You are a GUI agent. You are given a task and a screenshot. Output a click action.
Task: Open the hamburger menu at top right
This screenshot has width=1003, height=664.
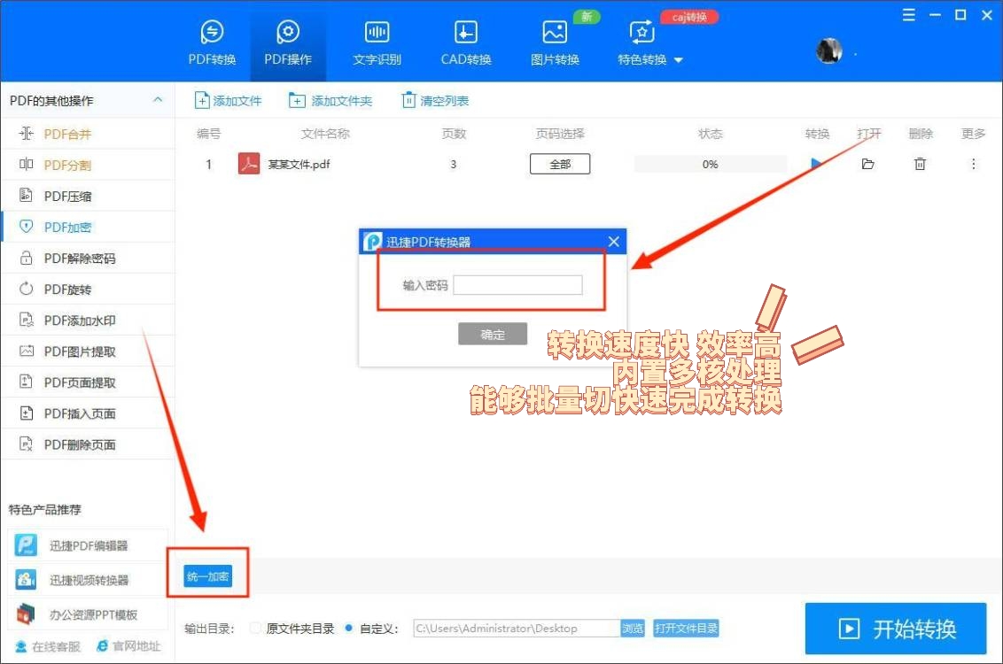(x=908, y=14)
